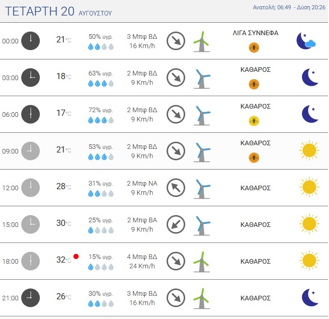The width and height of the screenshot is (329, 319).
Task: Click the blue wind turbine at 09:00
Action: [x=201, y=152]
